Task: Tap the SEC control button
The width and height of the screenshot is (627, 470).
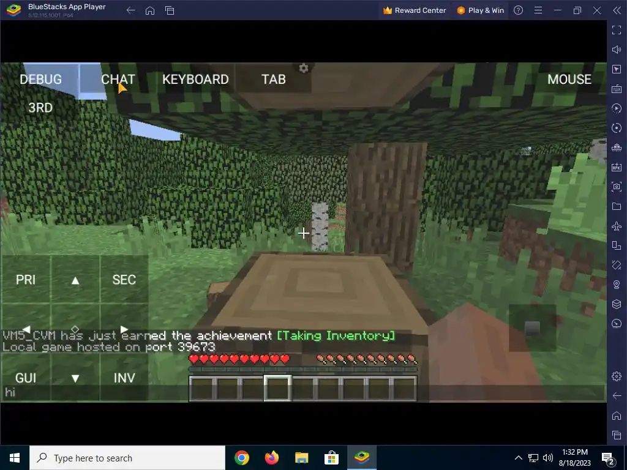Action: 124,279
